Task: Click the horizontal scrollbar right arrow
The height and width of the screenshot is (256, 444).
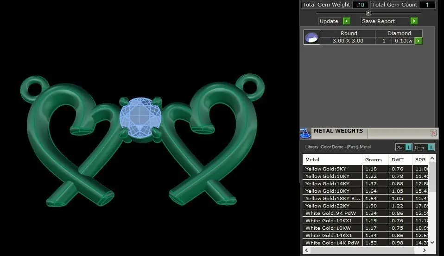Action: pyautogui.click(x=424, y=250)
